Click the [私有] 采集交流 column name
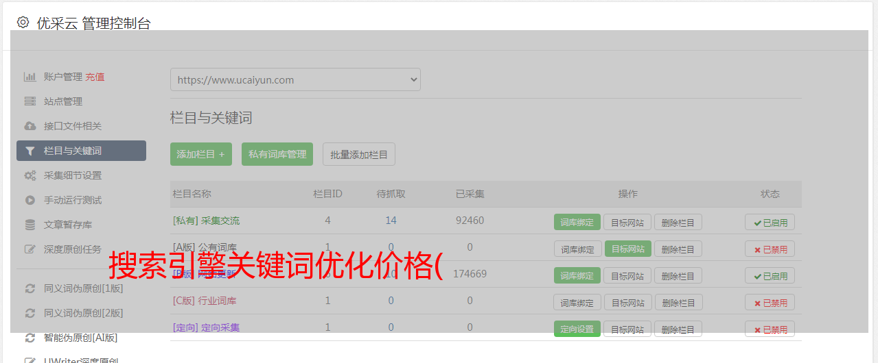Screen dimensions: 878x363 coord(206,221)
